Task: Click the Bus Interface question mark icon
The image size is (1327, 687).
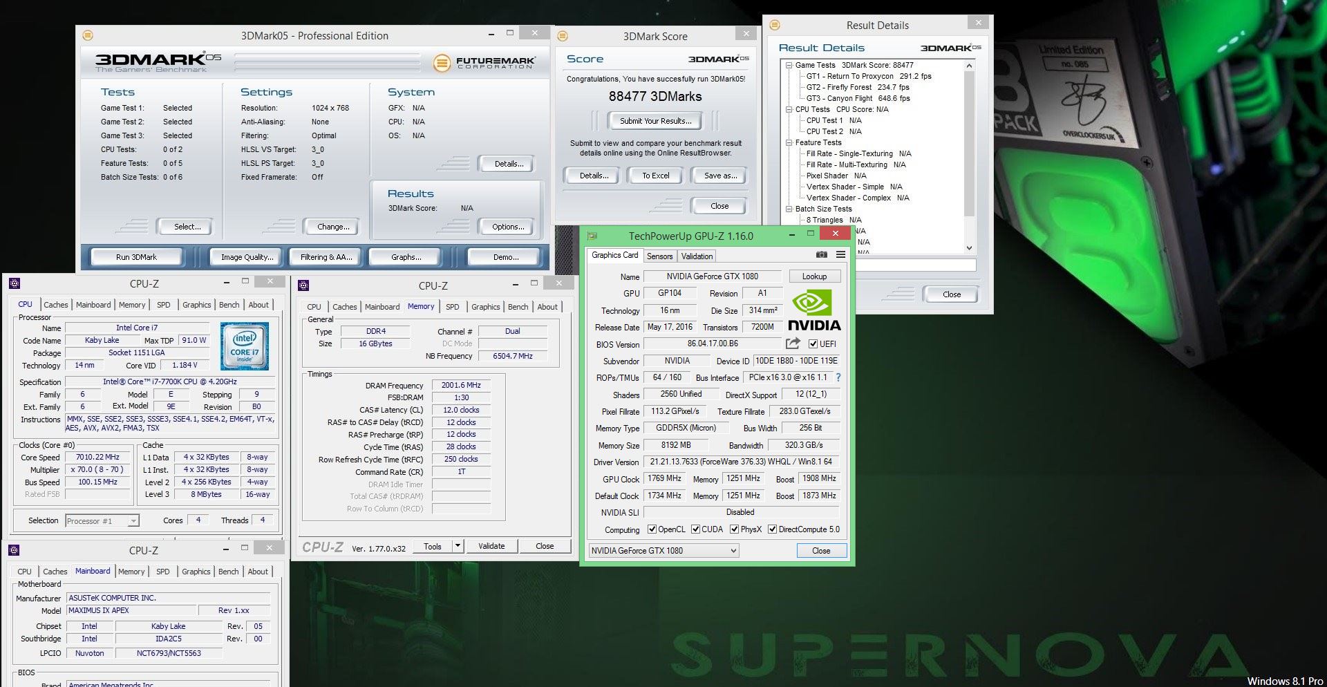Action: coord(838,377)
